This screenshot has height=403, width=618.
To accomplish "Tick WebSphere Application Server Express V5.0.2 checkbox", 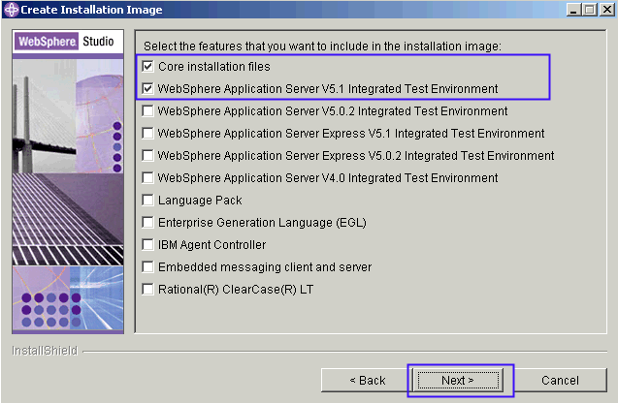I will pyautogui.click(x=147, y=155).
